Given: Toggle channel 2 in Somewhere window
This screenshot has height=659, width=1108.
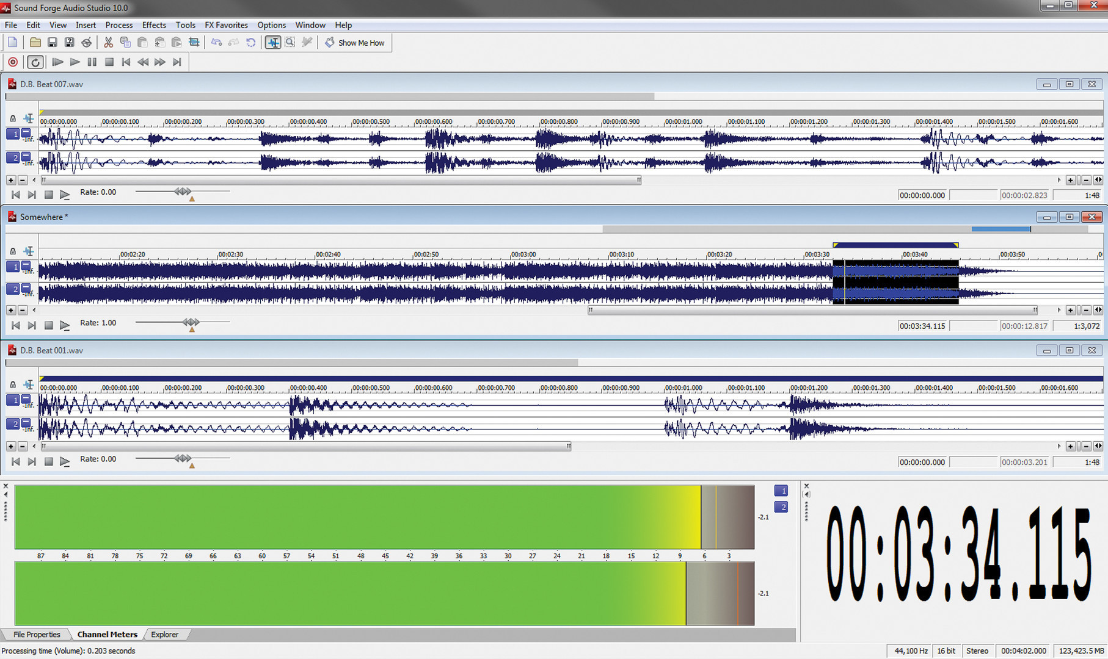Looking at the screenshot, I should point(13,289).
